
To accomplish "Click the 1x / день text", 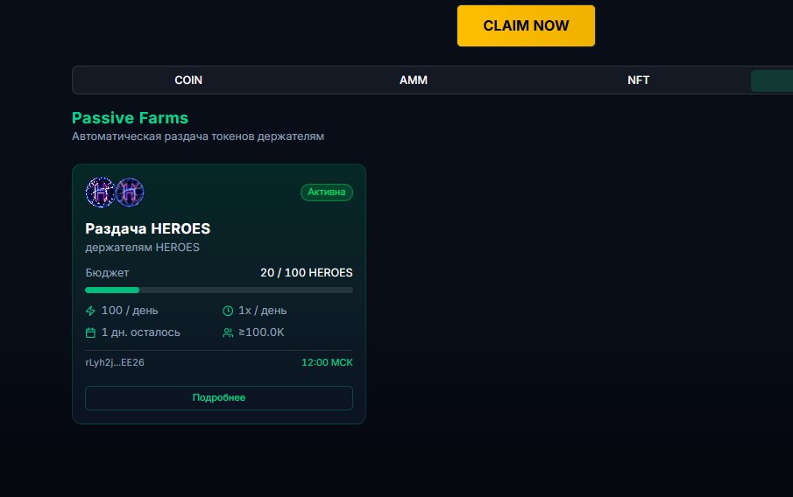I will [x=263, y=311].
